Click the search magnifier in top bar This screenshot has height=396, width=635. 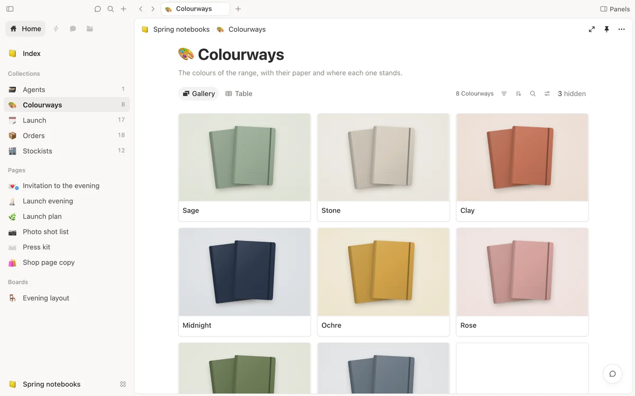tap(111, 9)
